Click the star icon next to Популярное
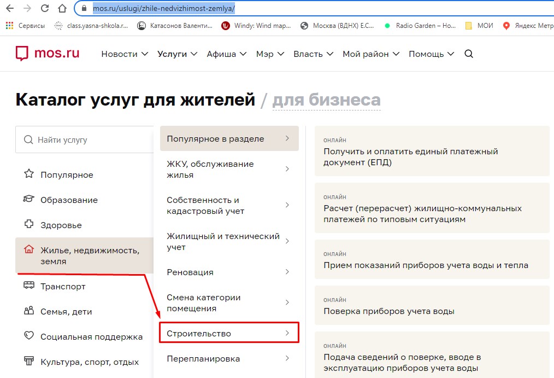The height and width of the screenshot is (378, 554). point(29,173)
